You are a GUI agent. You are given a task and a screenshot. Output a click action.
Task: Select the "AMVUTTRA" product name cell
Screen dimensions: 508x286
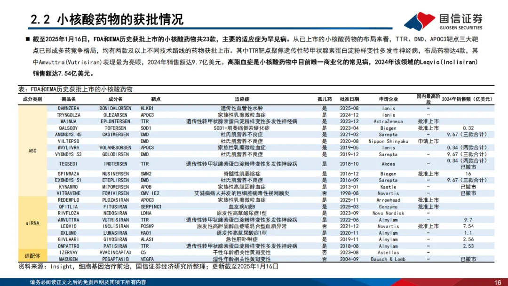(x=68, y=220)
